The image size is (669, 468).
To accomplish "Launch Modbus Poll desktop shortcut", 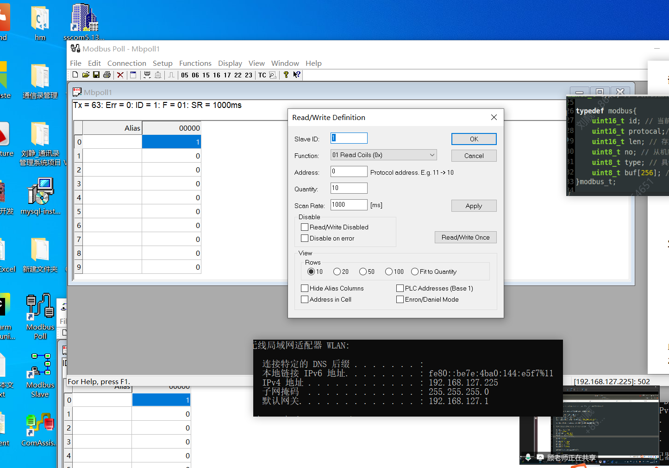I will point(40,316).
